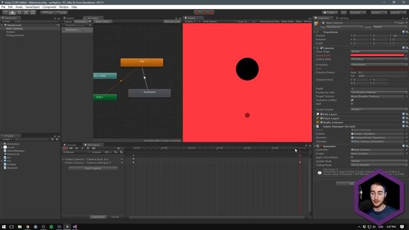The width and height of the screenshot is (409, 230).
Task: Open Target Display dropdown
Action: coord(379,109)
